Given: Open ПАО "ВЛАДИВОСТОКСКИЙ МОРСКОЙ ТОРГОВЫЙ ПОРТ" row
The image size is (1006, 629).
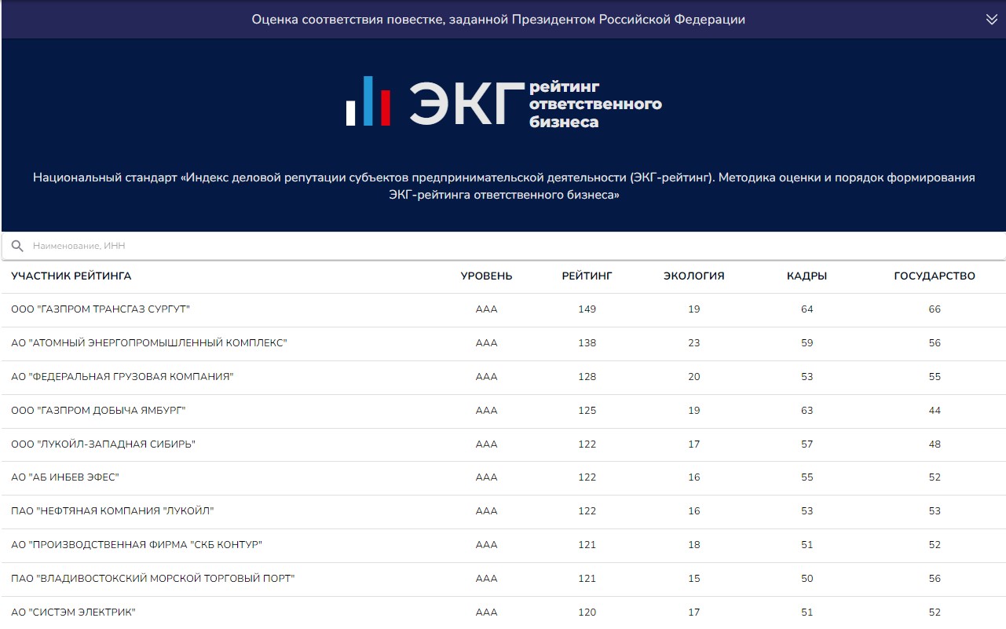Looking at the screenshot, I should pos(503,579).
